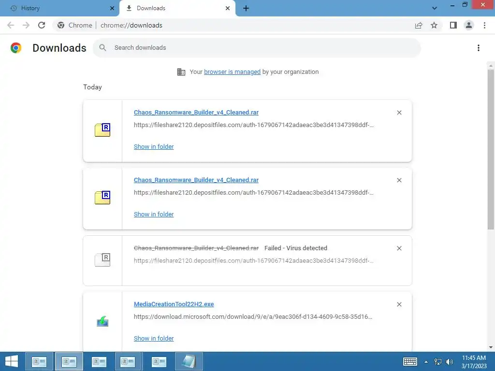Open the second taskbar window button

coord(69,361)
